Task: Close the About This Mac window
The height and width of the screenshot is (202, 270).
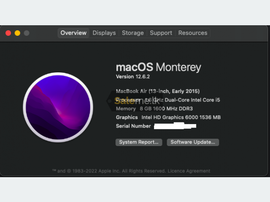Action: click(8, 33)
